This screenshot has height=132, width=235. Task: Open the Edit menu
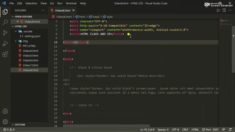click(19, 3)
